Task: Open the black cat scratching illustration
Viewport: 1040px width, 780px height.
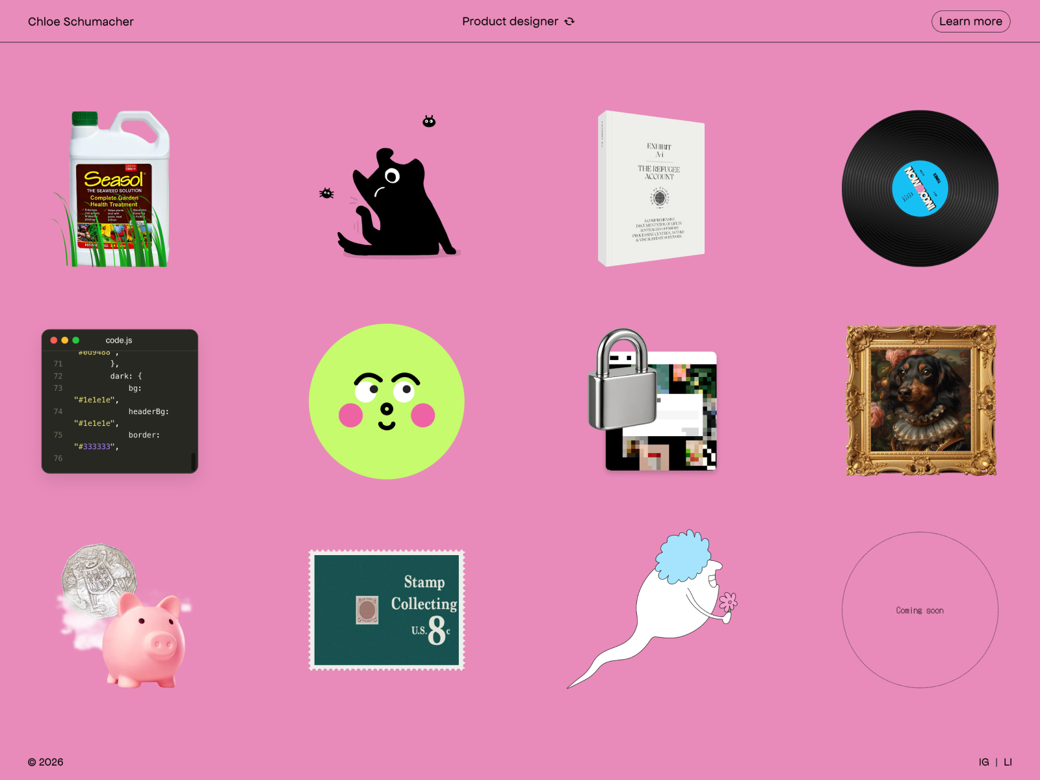Action: pyautogui.click(x=398, y=205)
